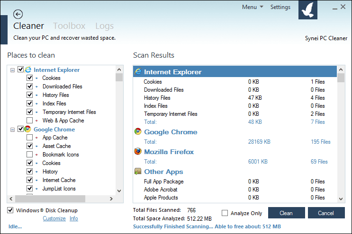Click left arrow of Places horizontal scrollbar
Image resolution: width=352 pixels, height=234 pixels.
(11, 199)
